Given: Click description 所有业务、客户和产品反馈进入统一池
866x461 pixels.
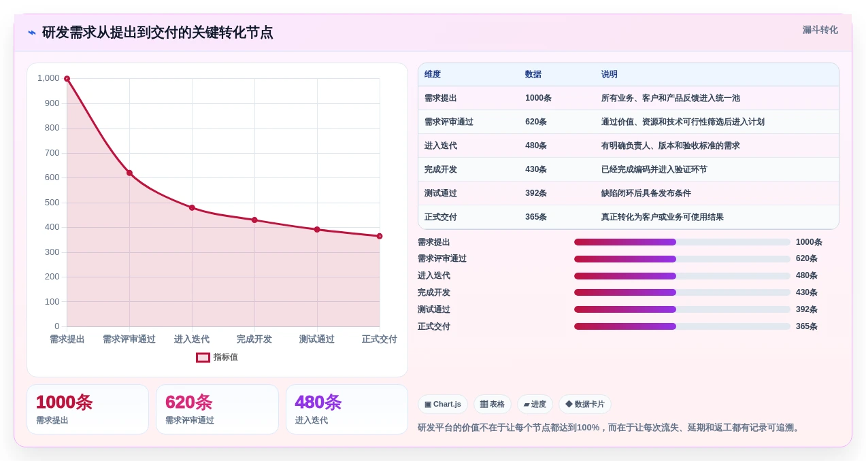Looking at the screenshot, I should tap(671, 98).
